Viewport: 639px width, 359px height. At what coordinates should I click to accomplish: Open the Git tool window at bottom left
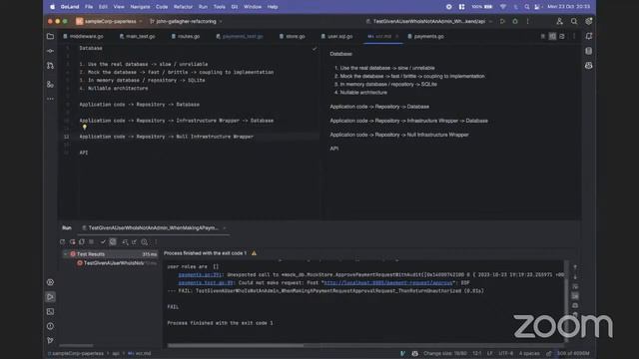(50, 340)
